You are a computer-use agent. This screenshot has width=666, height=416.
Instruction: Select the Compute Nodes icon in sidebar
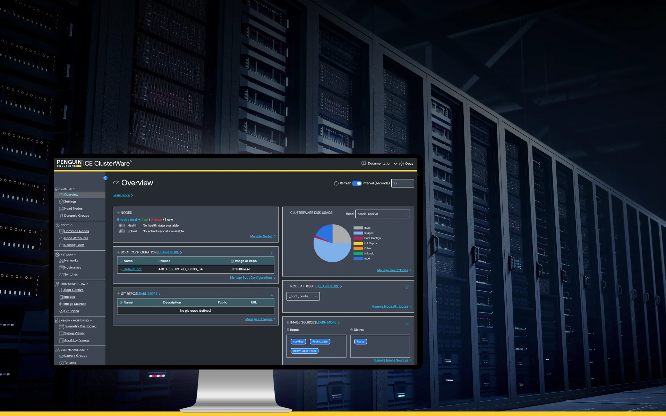pos(61,231)
